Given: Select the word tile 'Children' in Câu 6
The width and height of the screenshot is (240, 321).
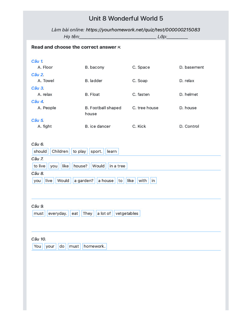Looking at the screenshot, I should [60, 151].
